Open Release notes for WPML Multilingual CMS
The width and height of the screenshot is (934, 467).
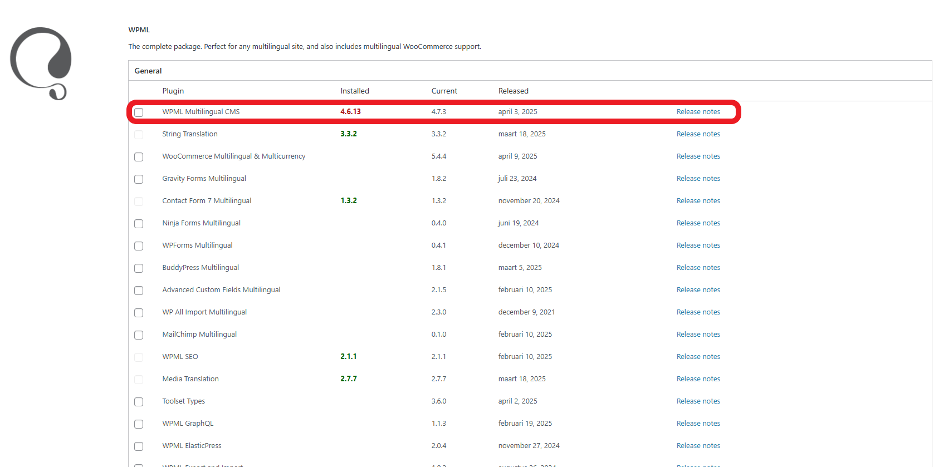[x=698, y=112]
